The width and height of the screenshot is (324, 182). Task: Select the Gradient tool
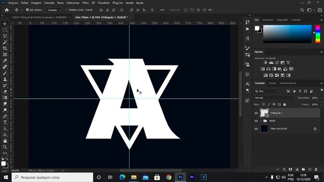[x=5, y=98]
